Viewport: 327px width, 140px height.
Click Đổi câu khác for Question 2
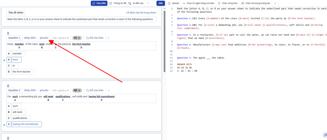point(95,90)
